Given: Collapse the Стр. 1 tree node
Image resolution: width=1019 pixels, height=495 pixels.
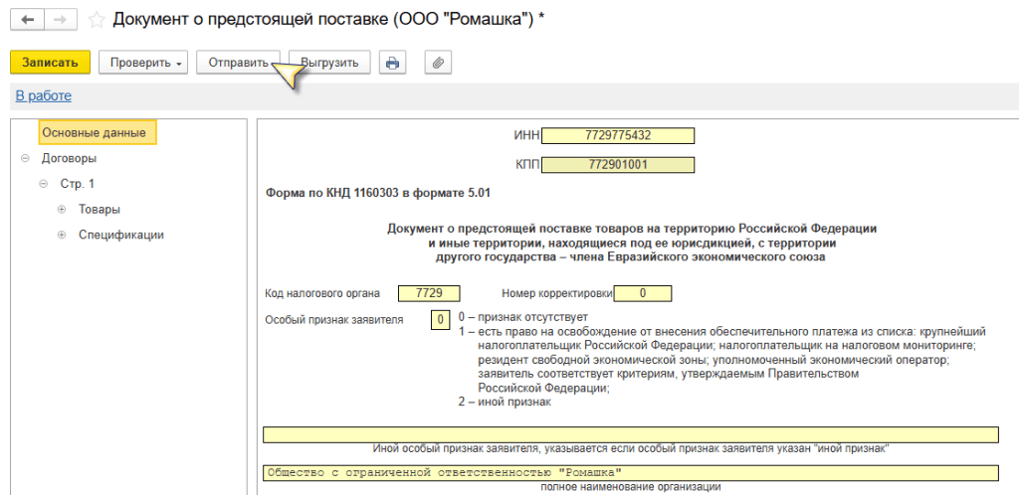Looking at the screenshot, I should point(44,184).
